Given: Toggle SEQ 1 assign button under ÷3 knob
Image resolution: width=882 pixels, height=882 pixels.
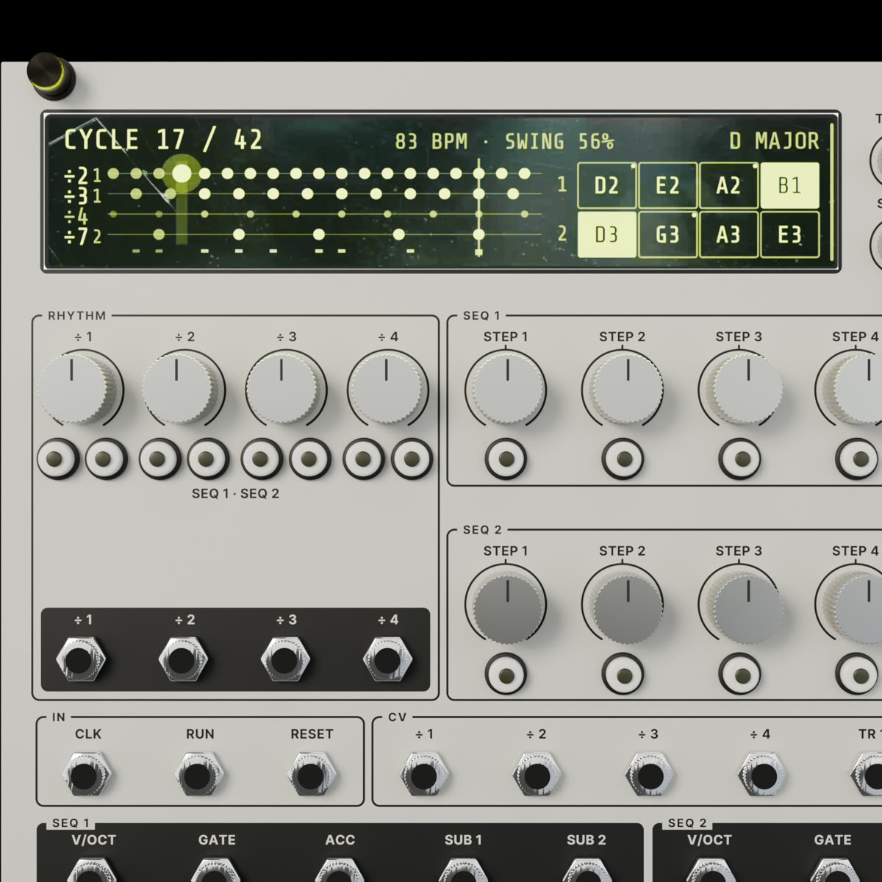Looking at the screenshot, I should pyautogui.click(x=262, y=459).
